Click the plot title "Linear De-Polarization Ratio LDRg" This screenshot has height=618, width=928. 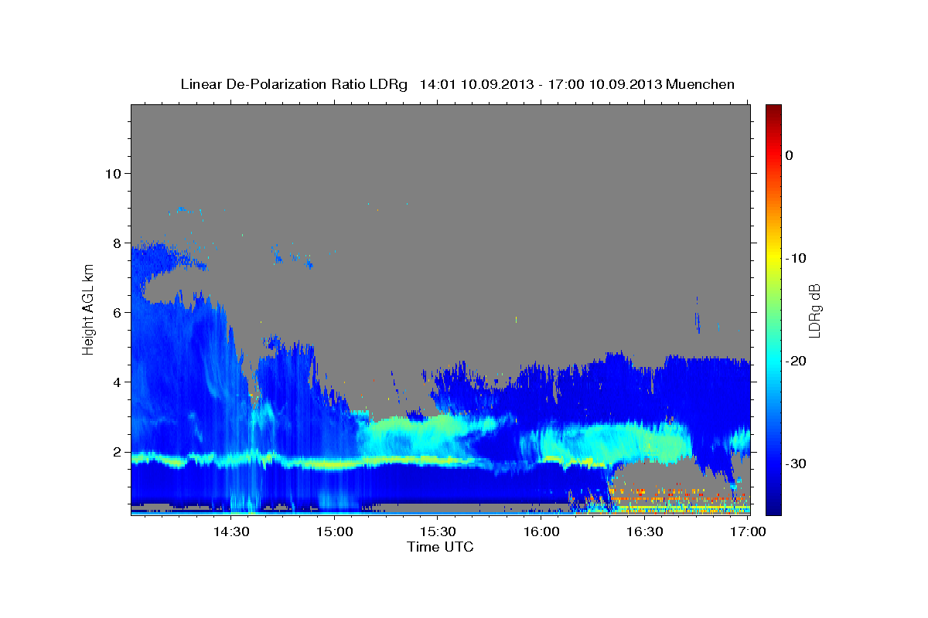(x=293, y=84)
